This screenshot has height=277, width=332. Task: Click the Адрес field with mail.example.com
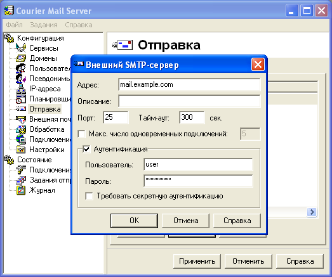(x=189, y=84)
